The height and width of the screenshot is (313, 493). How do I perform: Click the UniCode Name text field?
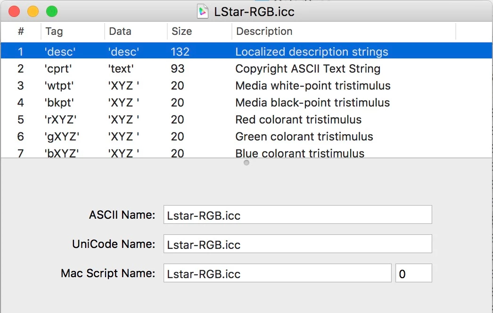click(x=297, y=244)
